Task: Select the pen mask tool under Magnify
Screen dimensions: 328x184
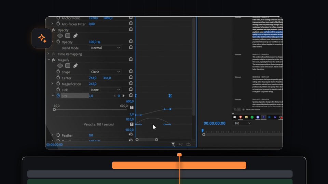Action: coord(75,66)
